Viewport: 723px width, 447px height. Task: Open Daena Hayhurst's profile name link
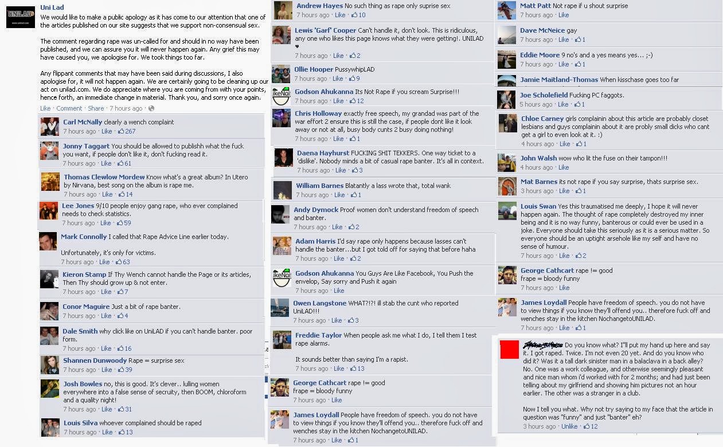[323, 153]
